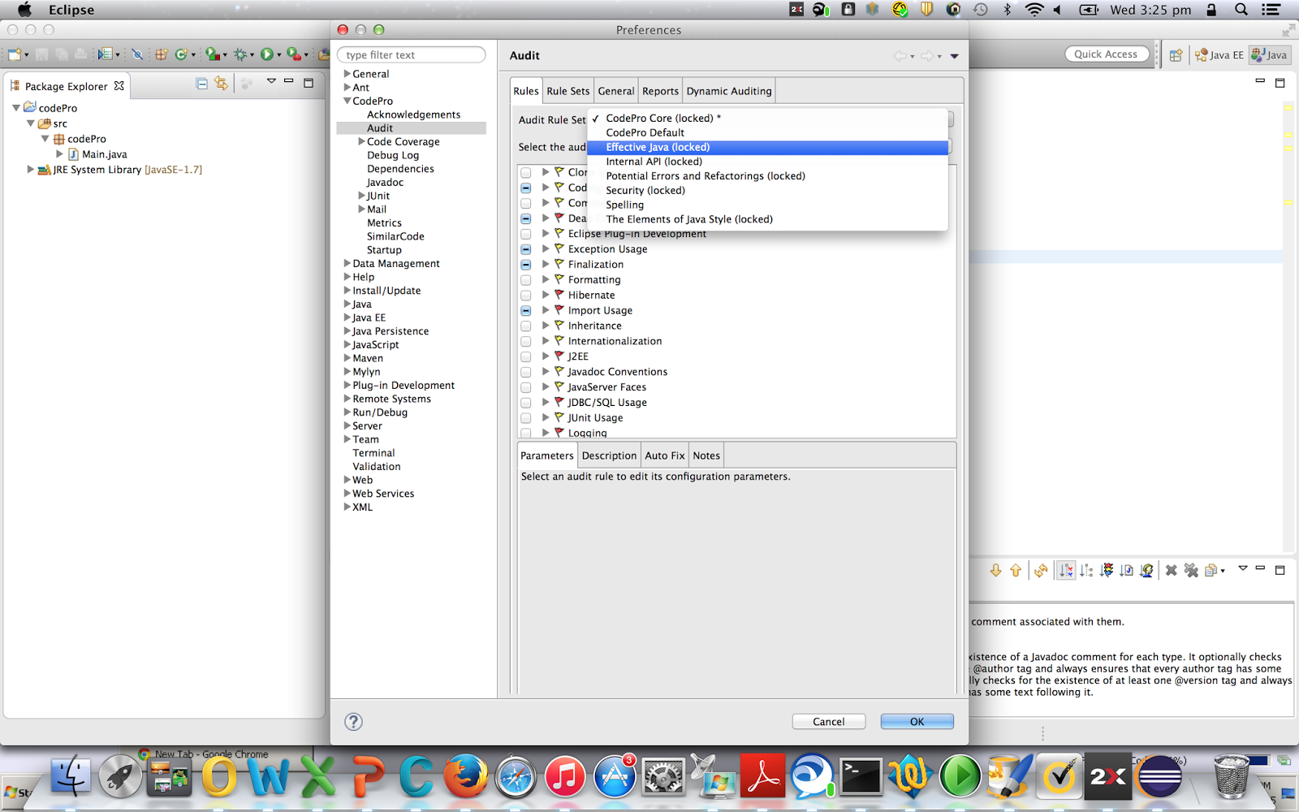
Task: Expand the JRE System Library node
Action: [30, 169]
